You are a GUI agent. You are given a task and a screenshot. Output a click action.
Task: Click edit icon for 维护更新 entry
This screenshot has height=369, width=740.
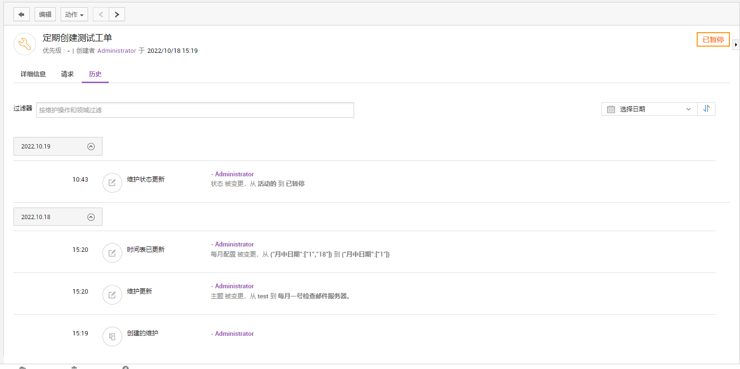pyautogui.click(x=112, y=295)
